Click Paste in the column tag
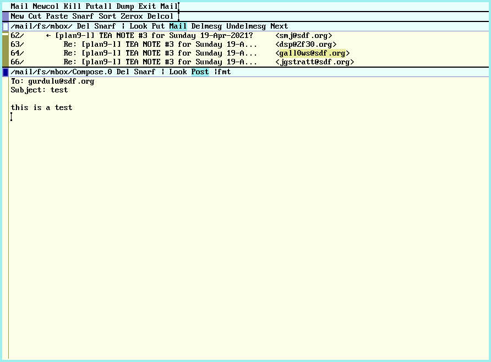This screenshot has height=362, width=491. point(57,17)
